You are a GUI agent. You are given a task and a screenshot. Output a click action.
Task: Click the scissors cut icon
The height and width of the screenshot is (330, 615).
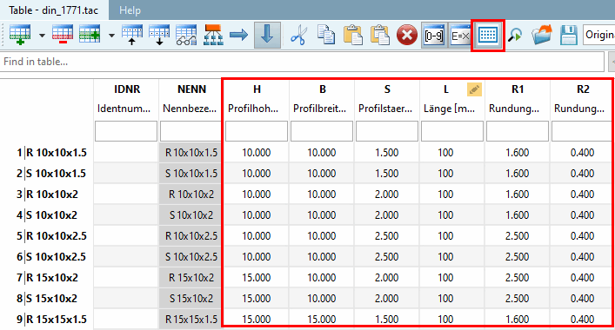tap(298, 36)
